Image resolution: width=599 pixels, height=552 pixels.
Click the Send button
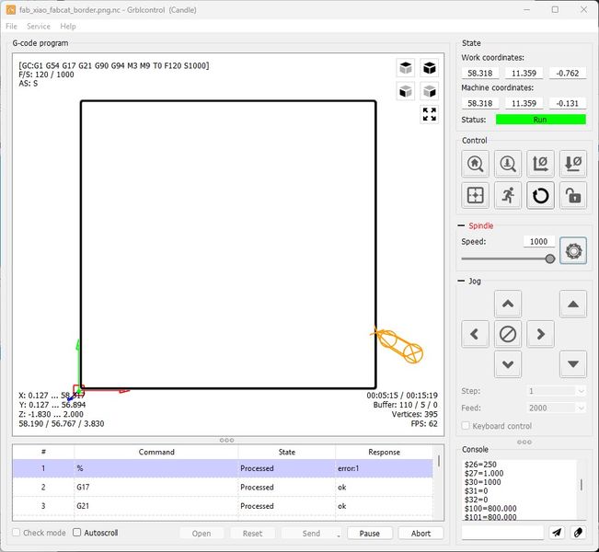311,534
